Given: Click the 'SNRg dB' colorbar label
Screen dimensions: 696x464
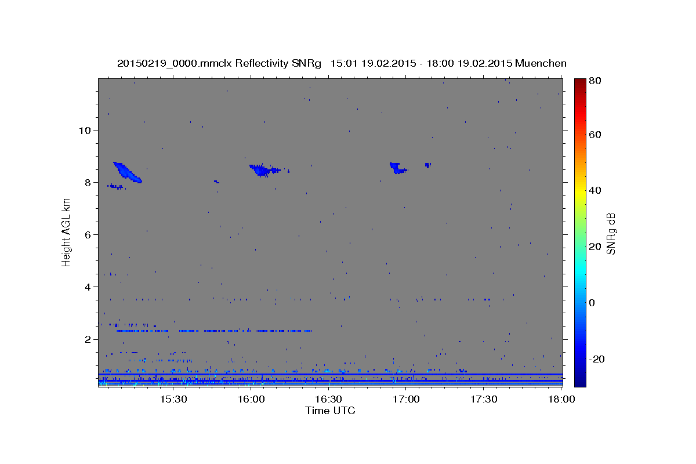Looking at the screenshot, I should pos(611,234).
